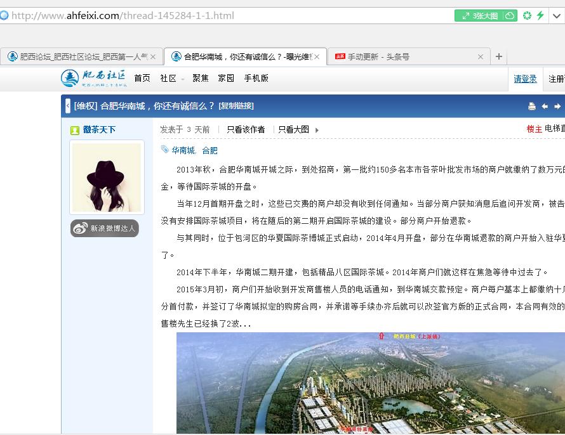Click the green shutter-style photo extension icon

526,15
